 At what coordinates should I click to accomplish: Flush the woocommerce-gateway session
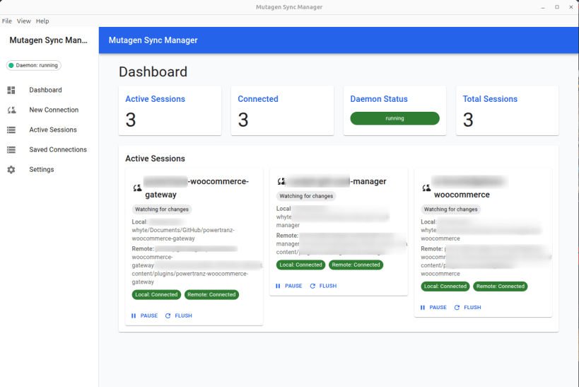(179, 316)
